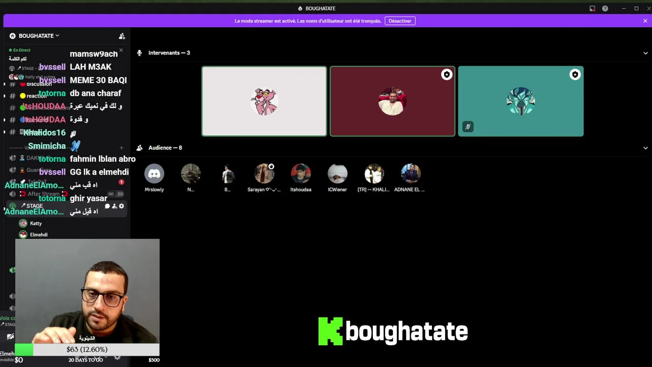This screenshot has width=652, height=367.
Task: Click the invite people icon beside server name
Action: pyautogui.click(x=122, y=36)
